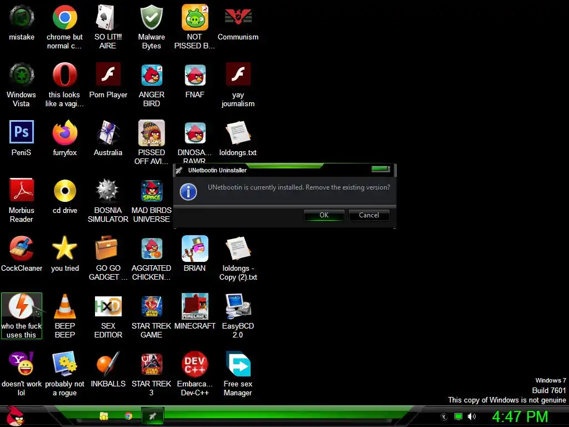
Task: Select the 'Embarca... Dev-C++' icon
Action: point(194,364)
